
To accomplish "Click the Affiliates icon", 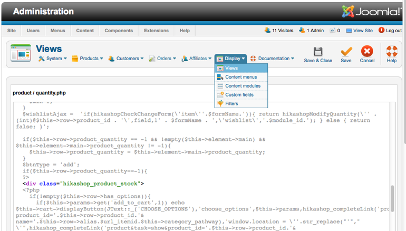I will [185, 59].
